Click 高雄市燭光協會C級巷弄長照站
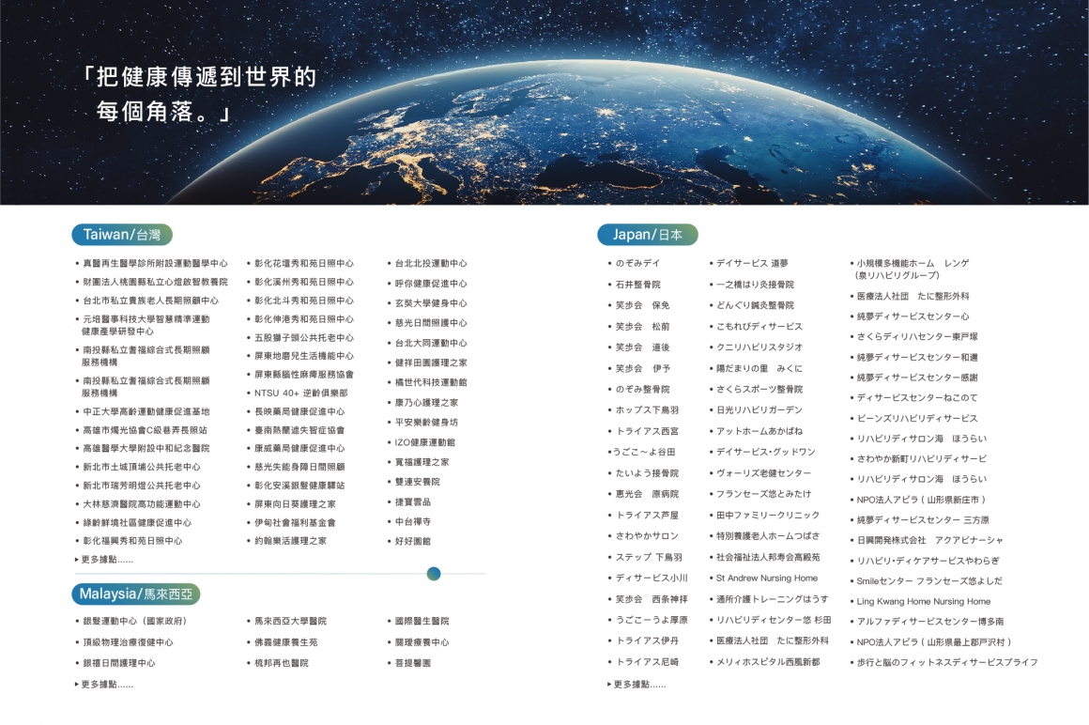This screenshot has width=1089, height=725. coord(145,430)
